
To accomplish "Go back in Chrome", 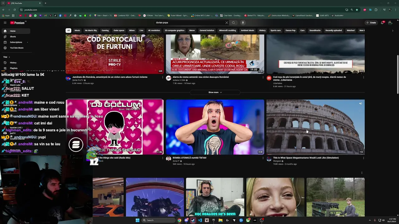I will click(x=3, y=10).
